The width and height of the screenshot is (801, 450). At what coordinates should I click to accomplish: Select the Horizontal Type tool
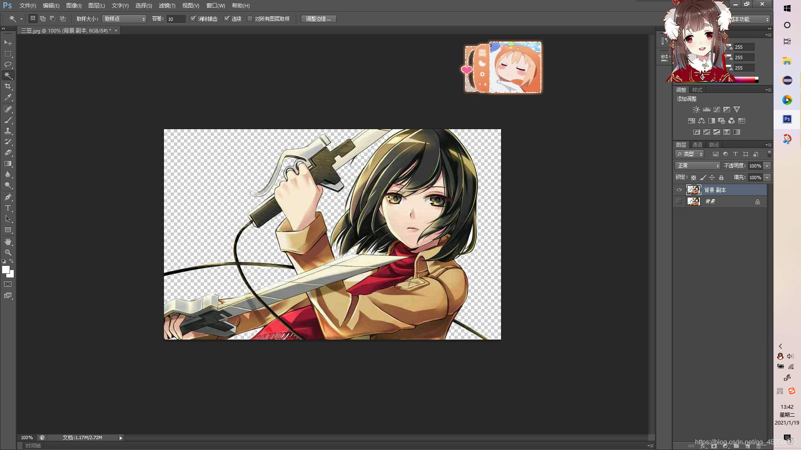tap(8, 208)
